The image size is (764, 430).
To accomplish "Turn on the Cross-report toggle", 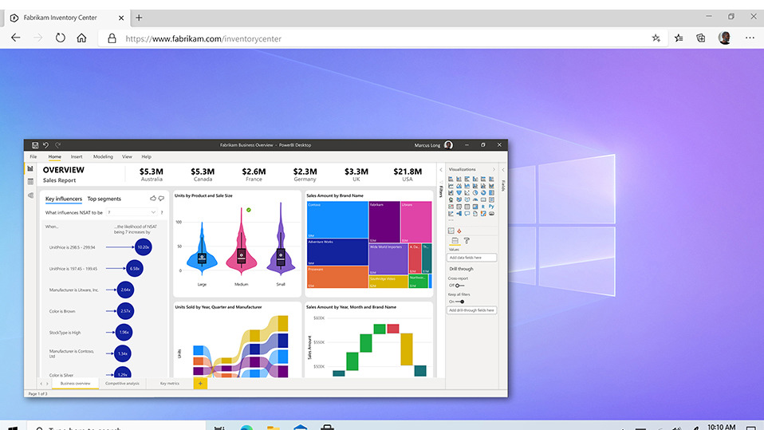I will (459, 286).
